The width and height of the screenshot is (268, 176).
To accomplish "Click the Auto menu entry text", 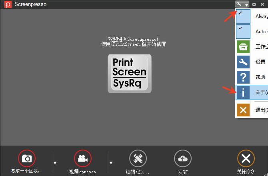I will [x=262, y=32].
